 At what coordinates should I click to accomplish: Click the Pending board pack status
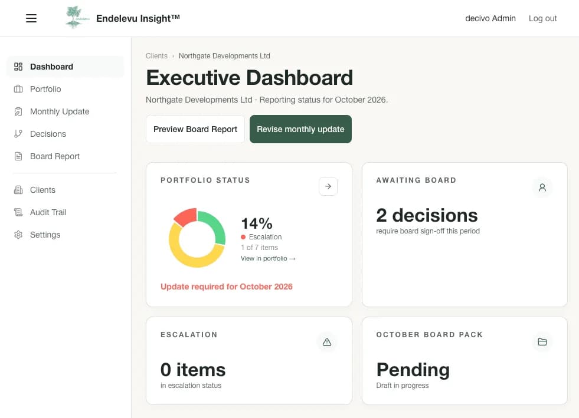coord(413,370)
